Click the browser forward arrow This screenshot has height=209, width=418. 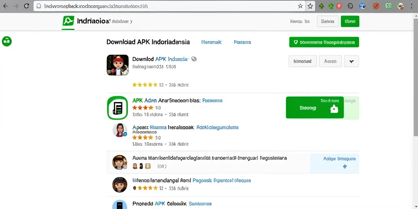(x=16, y=6)
